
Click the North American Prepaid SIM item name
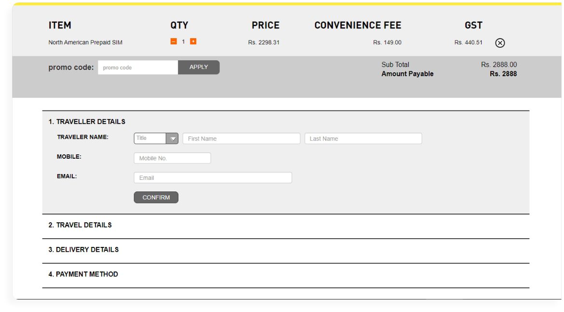coord(85,42)
